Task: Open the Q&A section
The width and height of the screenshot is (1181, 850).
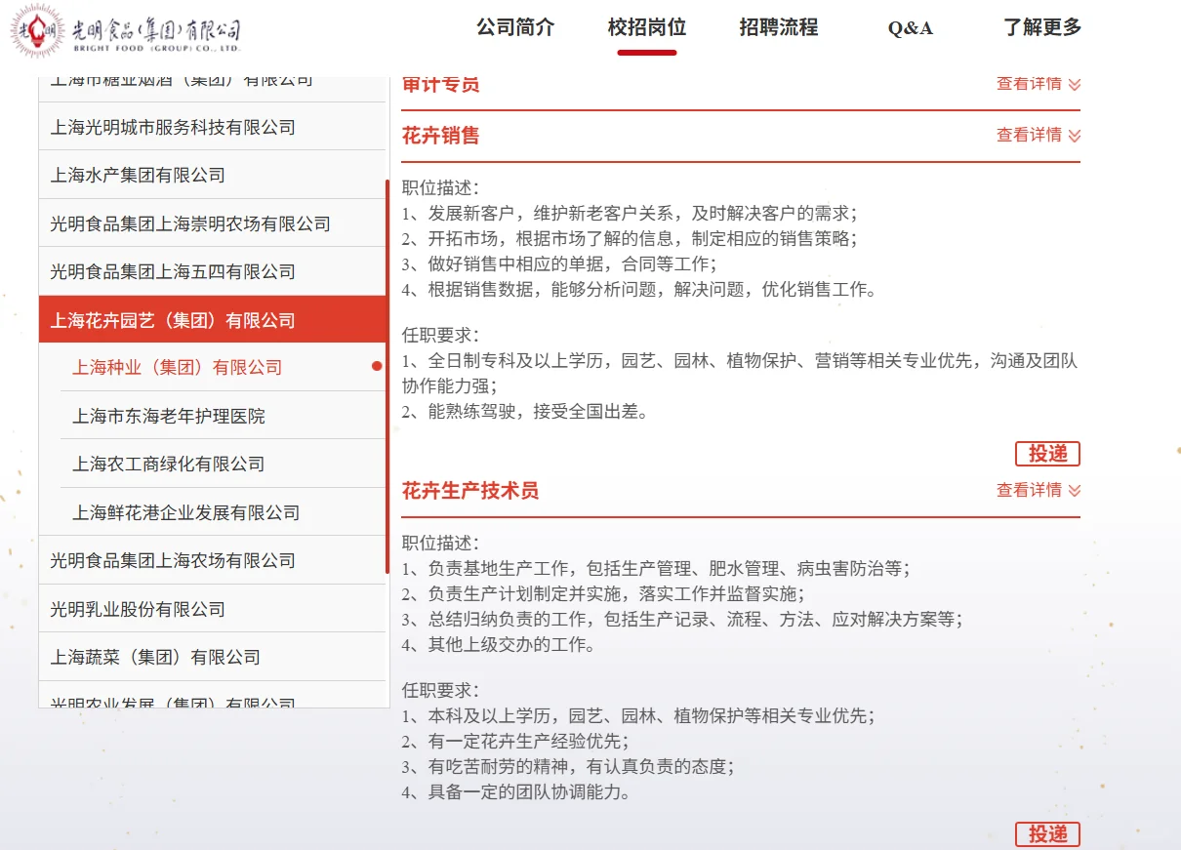Action: 909,28
